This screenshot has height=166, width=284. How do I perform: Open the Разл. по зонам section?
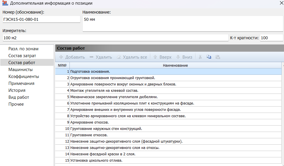[27, 49]
